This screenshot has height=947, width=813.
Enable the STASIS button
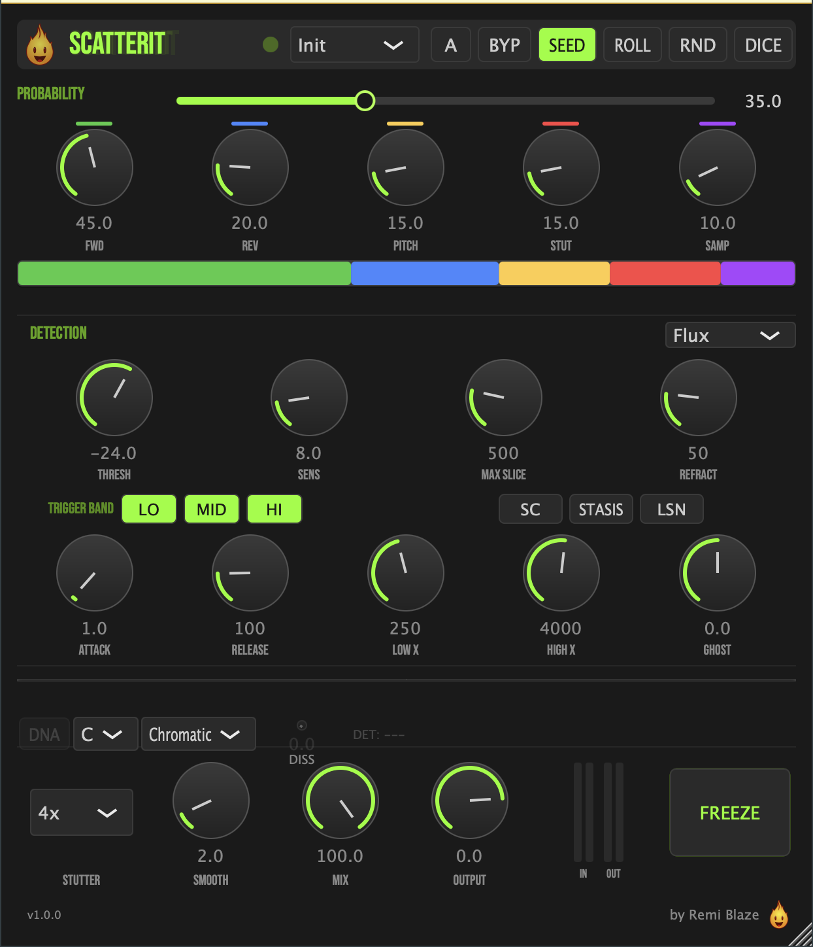point(601,509)
